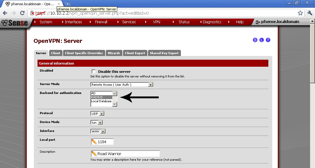Click the browser back arrow
Image resolution: width=315 pixels, height=168 pixels.
pos(5,13)
